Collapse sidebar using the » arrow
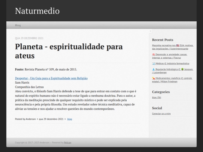Viewport: 203px width, 152px height. click(150, 31)
